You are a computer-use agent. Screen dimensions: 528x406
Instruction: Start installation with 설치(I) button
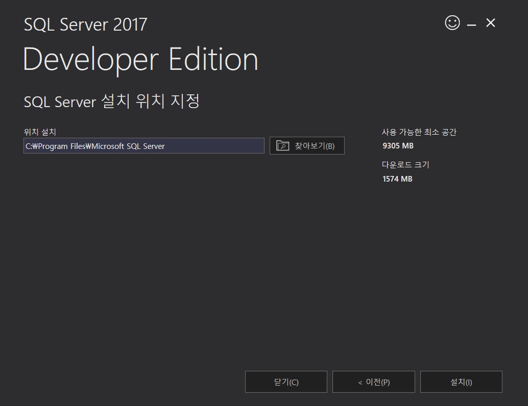click(x=461, y=382)
